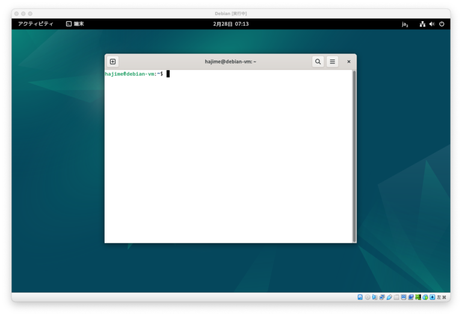Image resolution: width=462 pixels, height=316 pixels.
Task: Click the power icon in GNOME top bar
Action: pos(442,24)
